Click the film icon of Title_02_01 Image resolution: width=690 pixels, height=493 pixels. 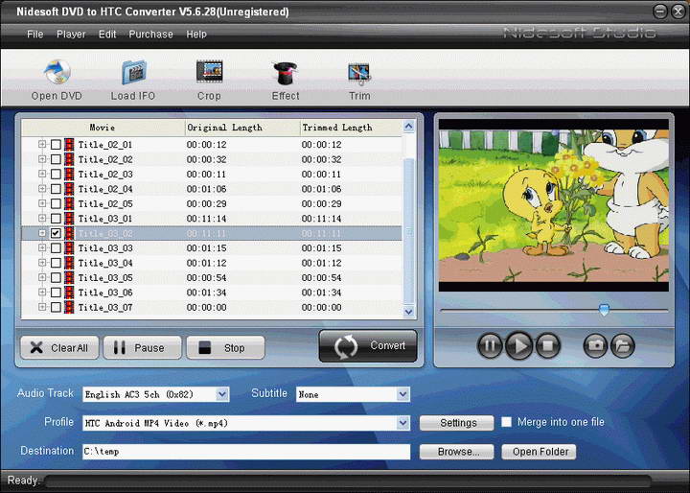coord(69,145)
